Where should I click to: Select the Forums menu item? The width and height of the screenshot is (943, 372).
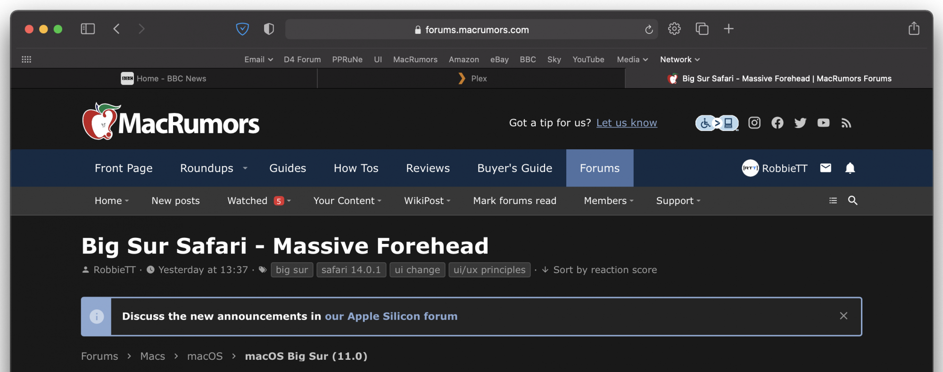click(x=600, y=168)
